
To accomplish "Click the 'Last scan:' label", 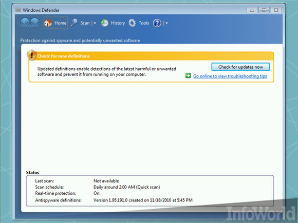I will coord(45,181).
